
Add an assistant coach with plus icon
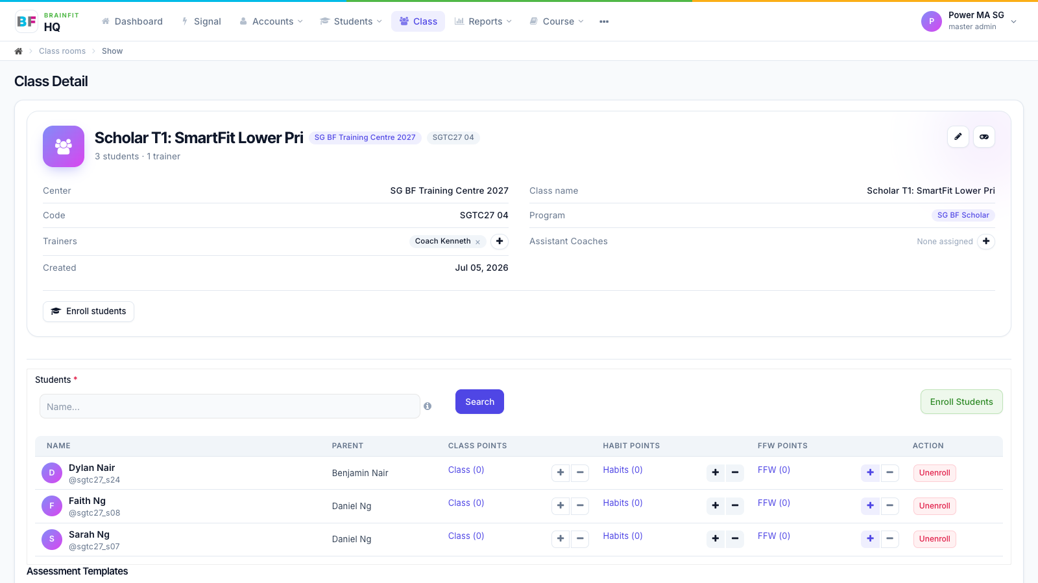click(986, 241)
